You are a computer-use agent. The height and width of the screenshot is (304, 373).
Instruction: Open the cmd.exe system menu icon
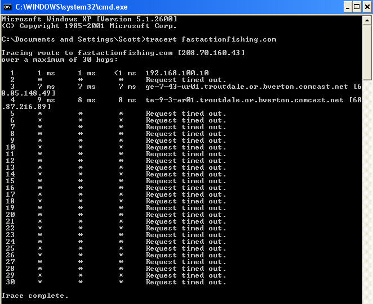[7, 7]
